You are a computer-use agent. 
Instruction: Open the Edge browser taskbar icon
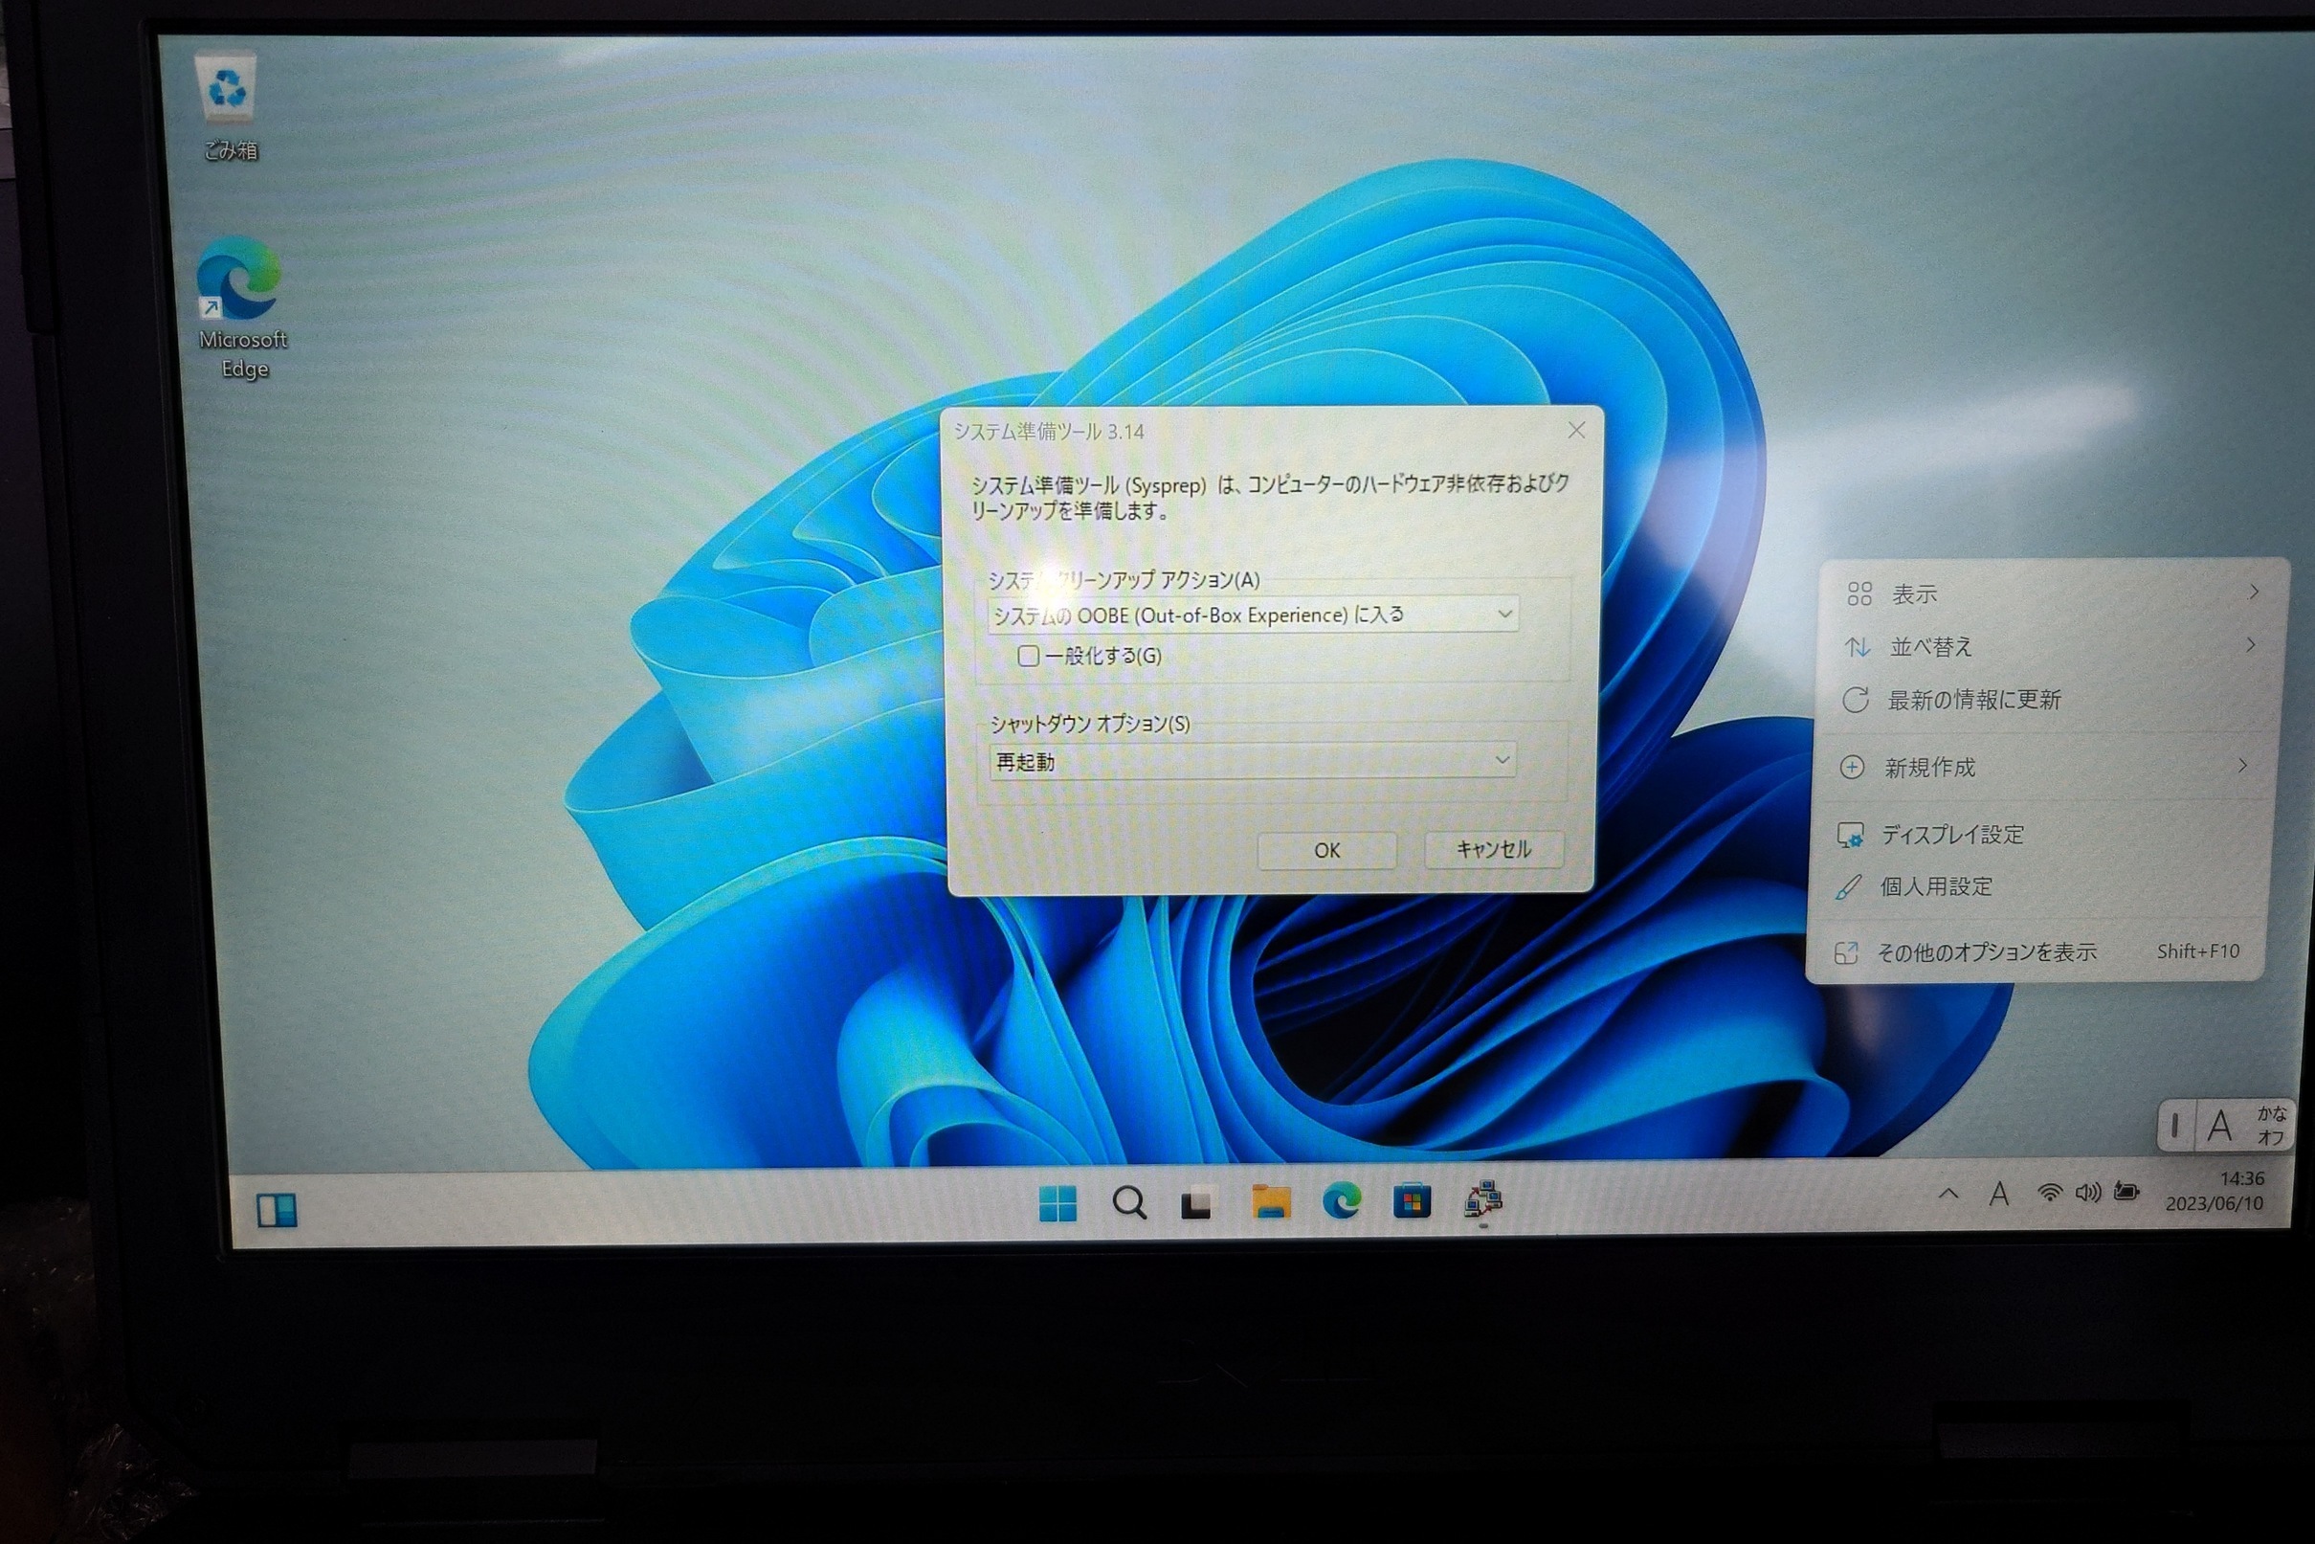[x=1341, y=1200]
